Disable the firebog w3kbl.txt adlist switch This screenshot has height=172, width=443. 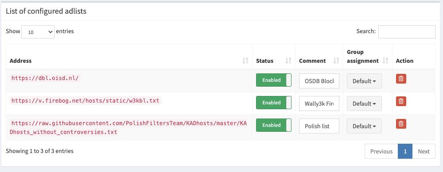(273, 103)
